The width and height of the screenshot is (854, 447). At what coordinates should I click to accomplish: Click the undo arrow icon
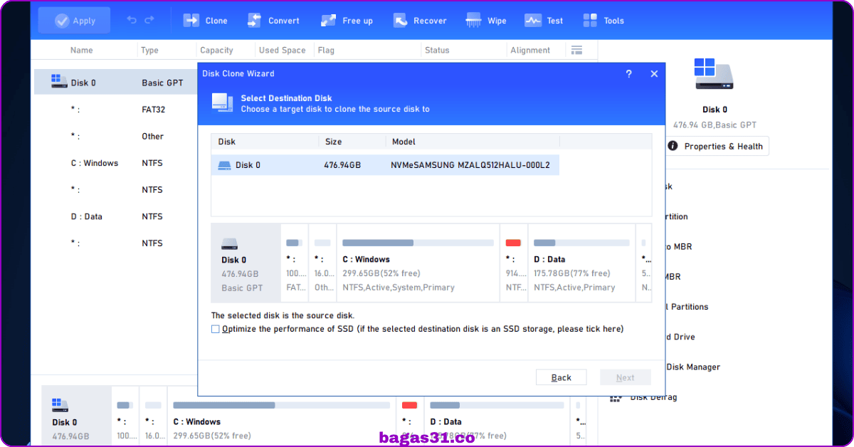[x=132, y=20]
